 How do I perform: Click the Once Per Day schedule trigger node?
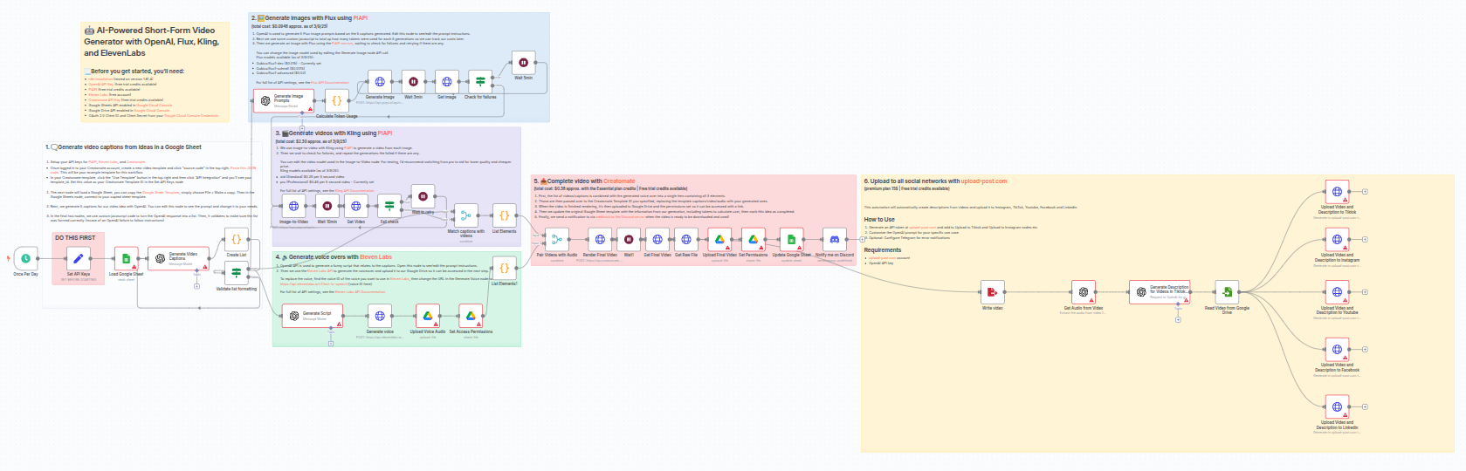(26, 258)
